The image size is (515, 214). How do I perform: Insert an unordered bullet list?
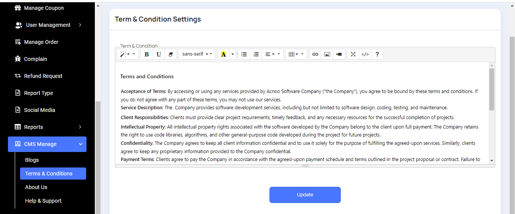[x=244, y=54]
